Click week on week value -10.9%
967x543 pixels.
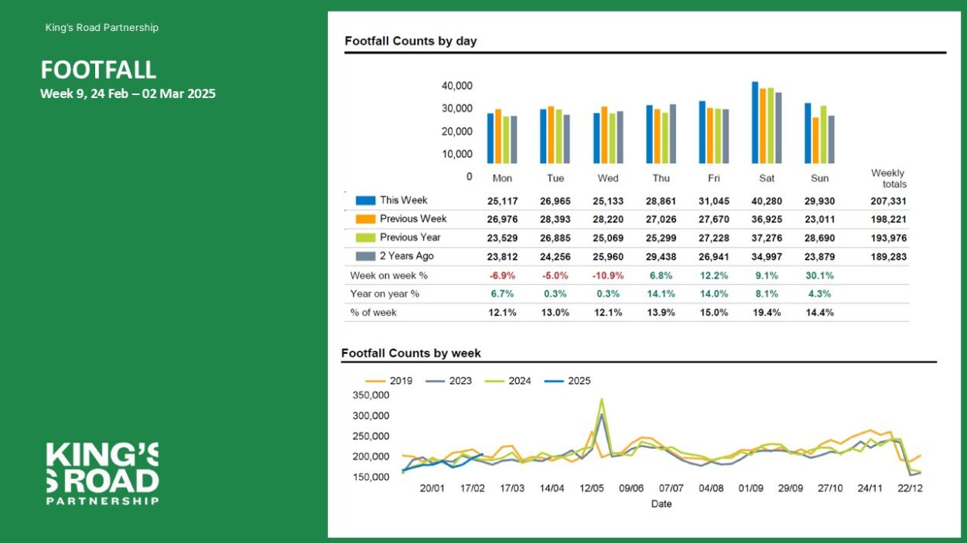point(608,276)
